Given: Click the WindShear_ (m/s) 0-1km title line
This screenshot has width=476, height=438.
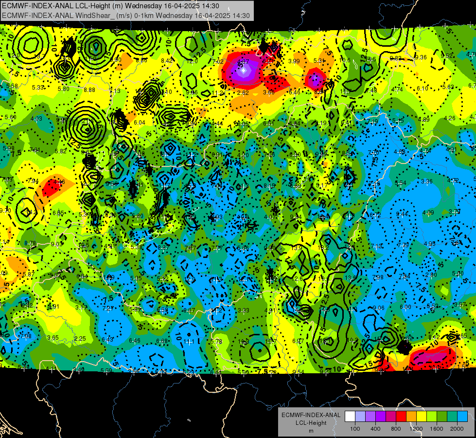Looking at the screenshot, I should (125, 16).
